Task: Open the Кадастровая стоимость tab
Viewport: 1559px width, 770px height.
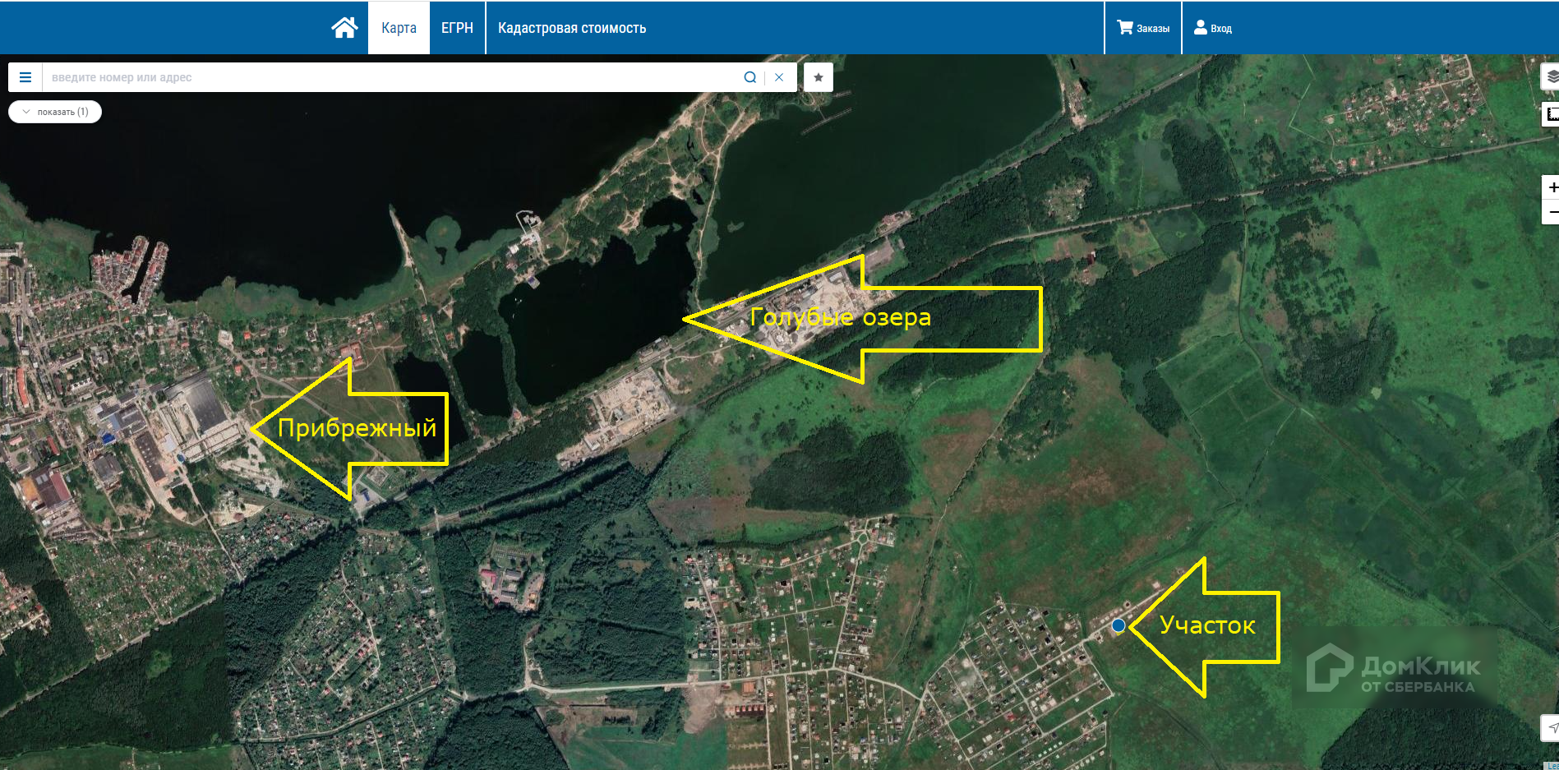Action: 572,28
